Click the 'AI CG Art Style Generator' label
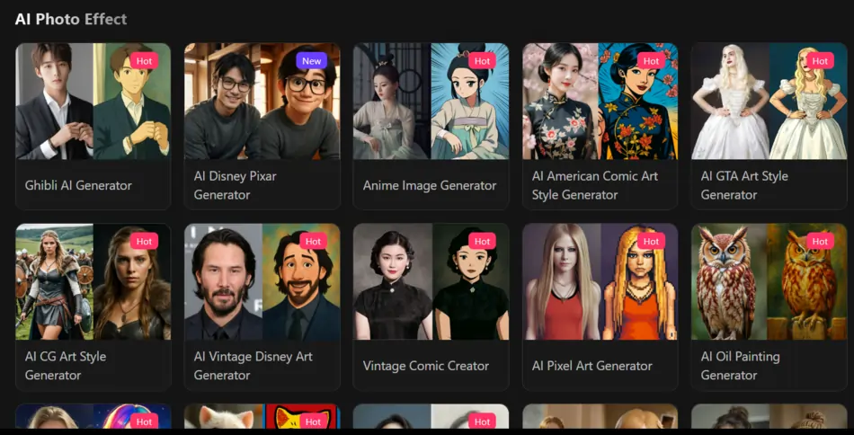Viewport: 854px width, 435px height. coord(66,366)
